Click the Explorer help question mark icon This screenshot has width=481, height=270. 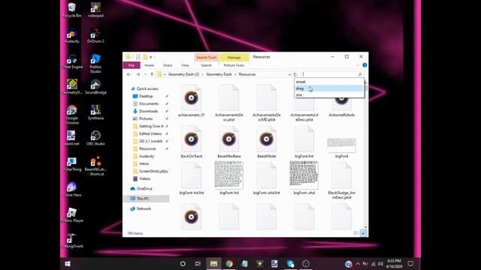(x=365, y=65)
